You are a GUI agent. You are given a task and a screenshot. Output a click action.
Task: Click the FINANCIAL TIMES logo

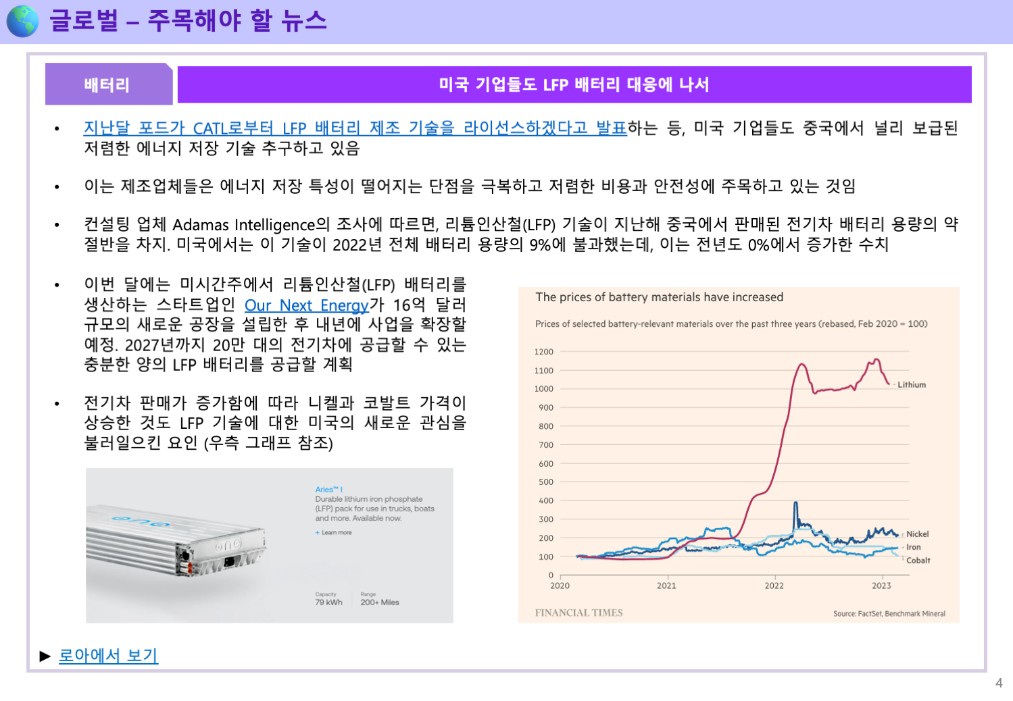578,613
